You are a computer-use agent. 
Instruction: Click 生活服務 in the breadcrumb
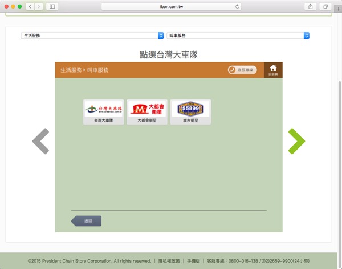click(x=71, y=70)
